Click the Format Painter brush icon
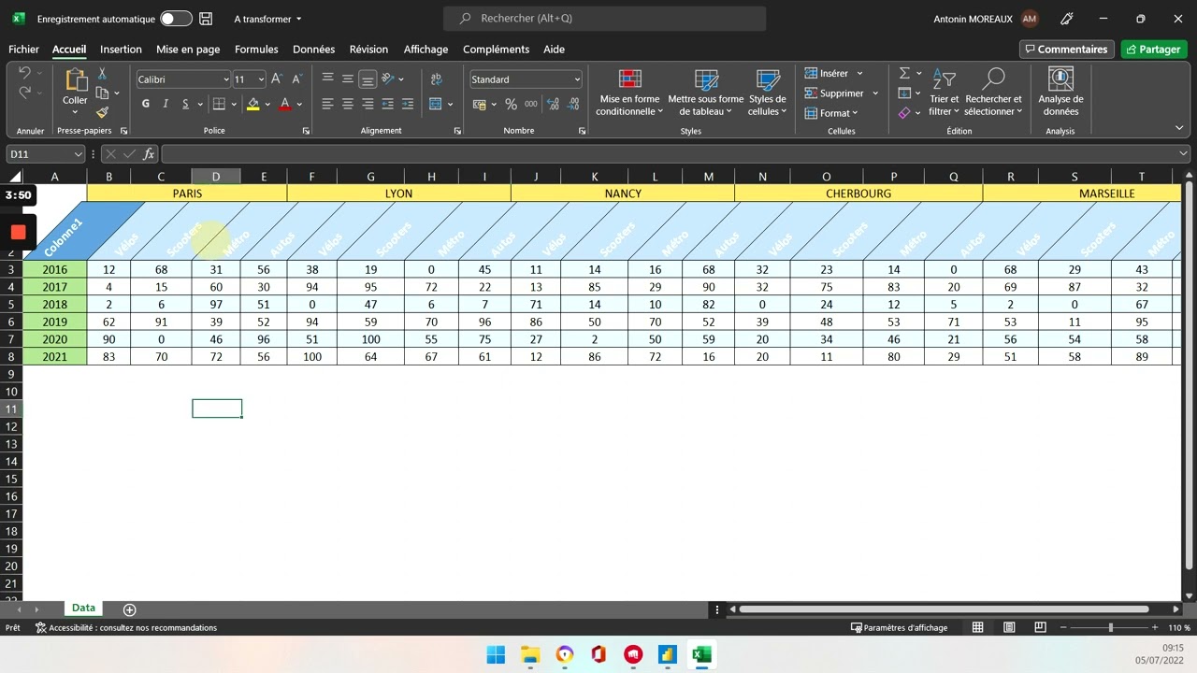Screen dimensions: 1197x673 (102, 112)
